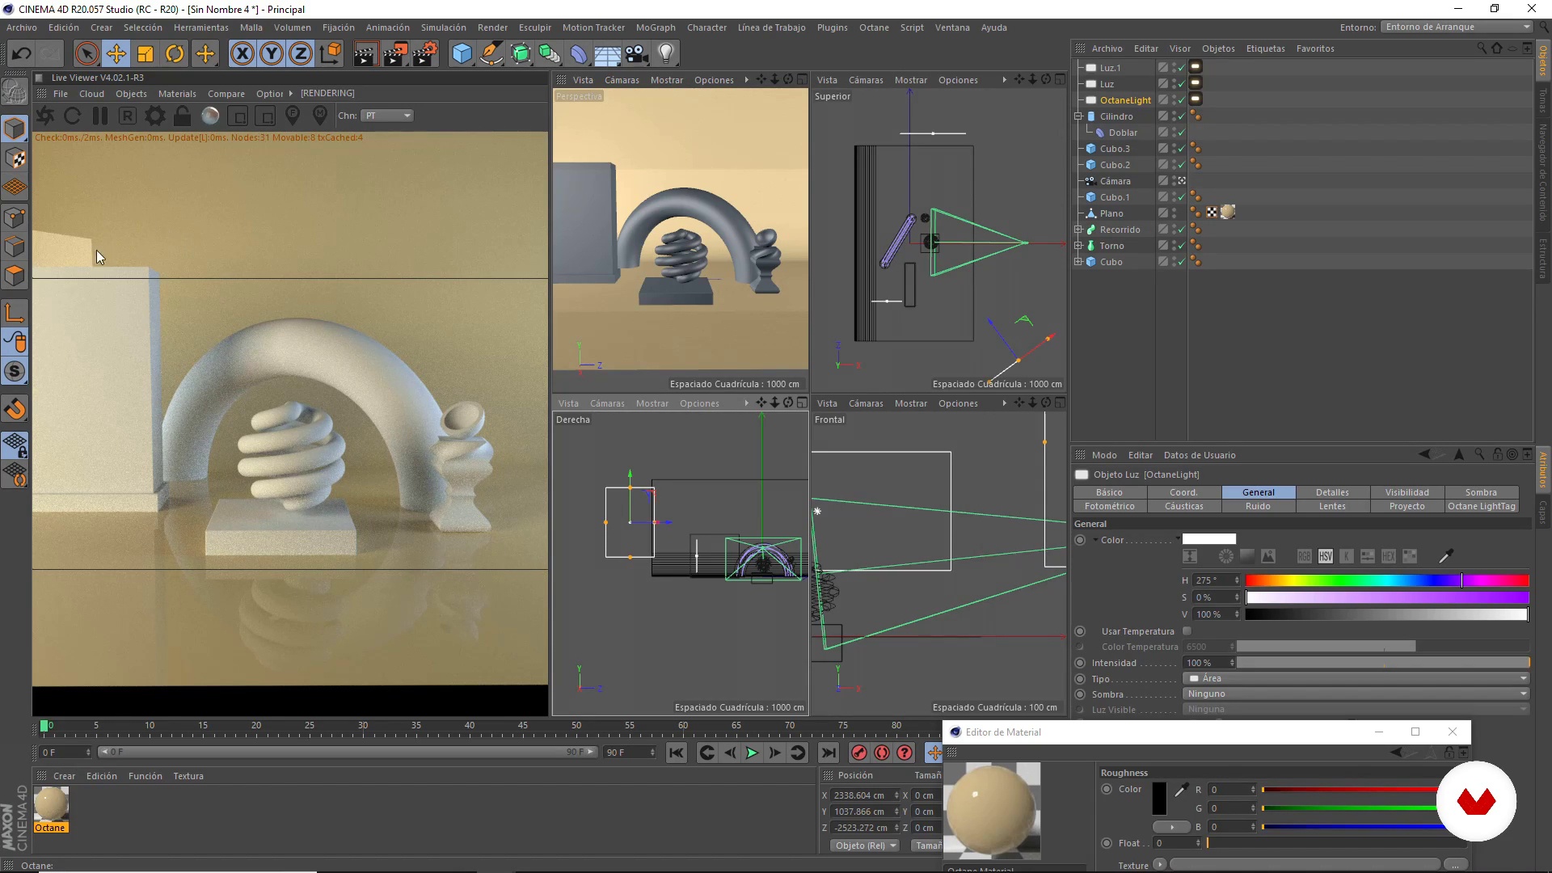Select the Cámara object row
The image size is (1552, 873).
(1115, 181)
